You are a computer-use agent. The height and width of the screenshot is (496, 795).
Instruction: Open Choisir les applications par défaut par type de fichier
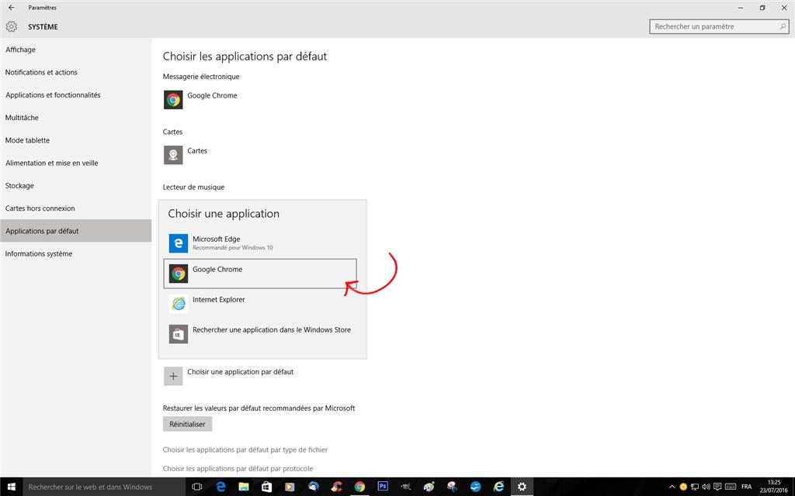click(x=245, y=449)
